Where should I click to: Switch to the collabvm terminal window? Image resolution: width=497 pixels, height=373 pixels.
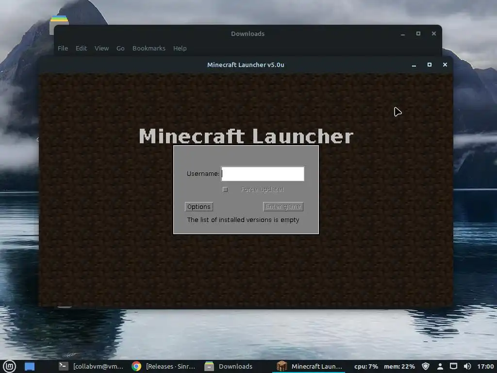[x=91, y=366]
